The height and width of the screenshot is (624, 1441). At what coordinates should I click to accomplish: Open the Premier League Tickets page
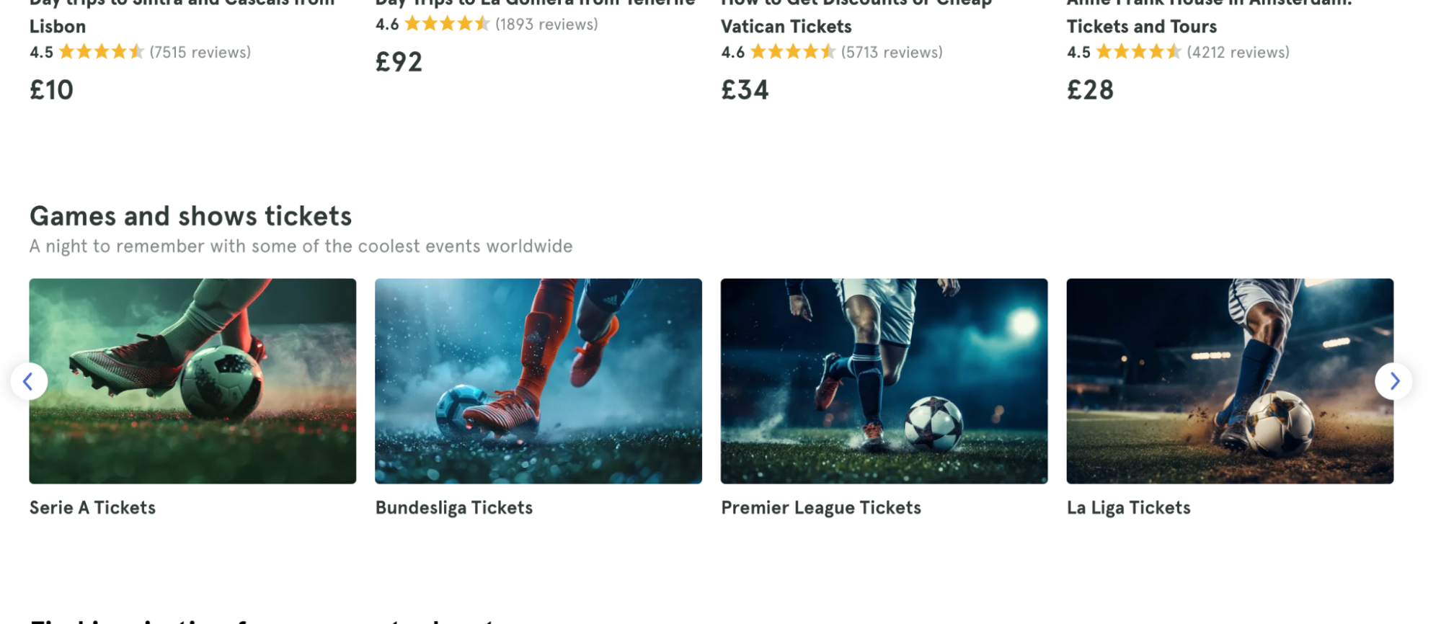(x=820, y=507)
